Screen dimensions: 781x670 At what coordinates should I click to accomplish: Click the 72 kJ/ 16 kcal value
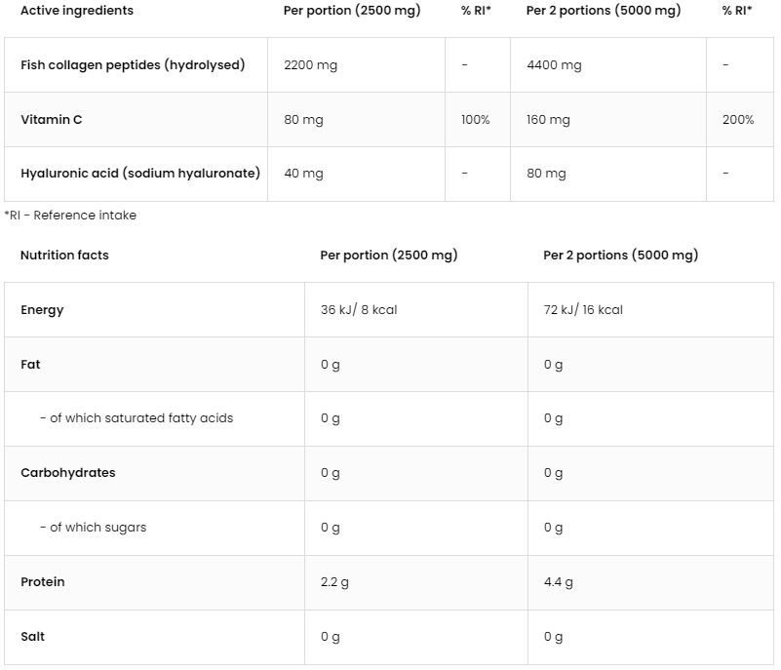tap(583, 310)
